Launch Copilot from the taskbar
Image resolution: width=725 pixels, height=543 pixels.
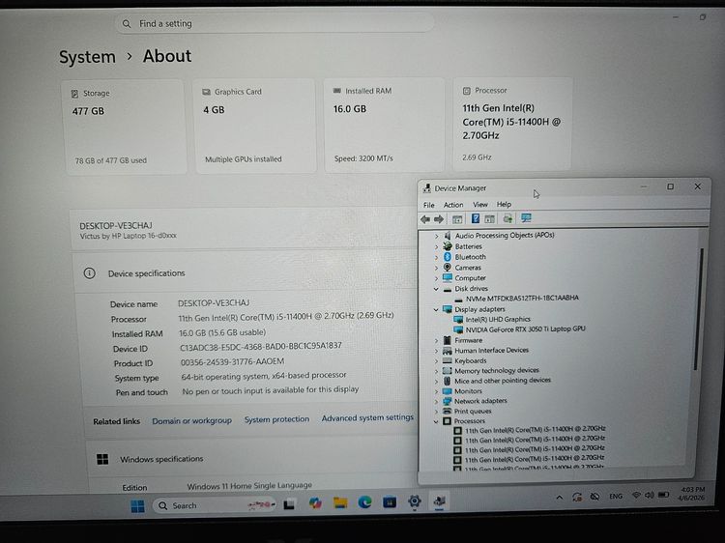pos(315,503)
